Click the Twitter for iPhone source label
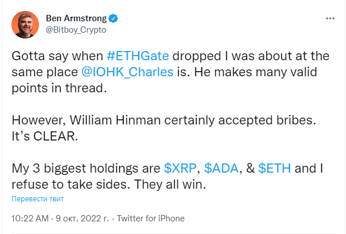 (x=151, y=219)
